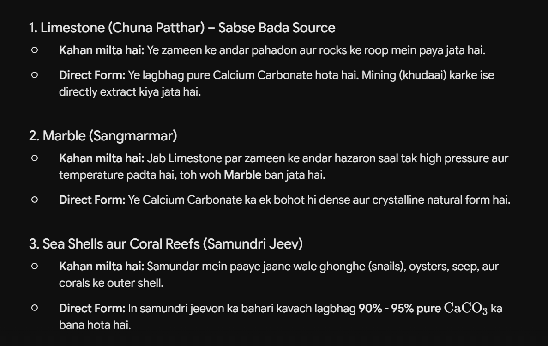Click the bullet circle before Marble's Kahan milta hai
548x346 pixels.
click(x=35, y=158)
